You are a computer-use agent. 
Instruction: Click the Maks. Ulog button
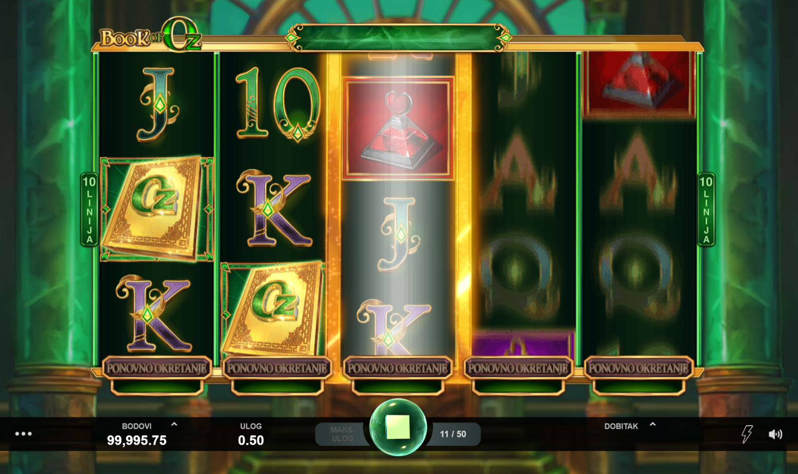342,434
